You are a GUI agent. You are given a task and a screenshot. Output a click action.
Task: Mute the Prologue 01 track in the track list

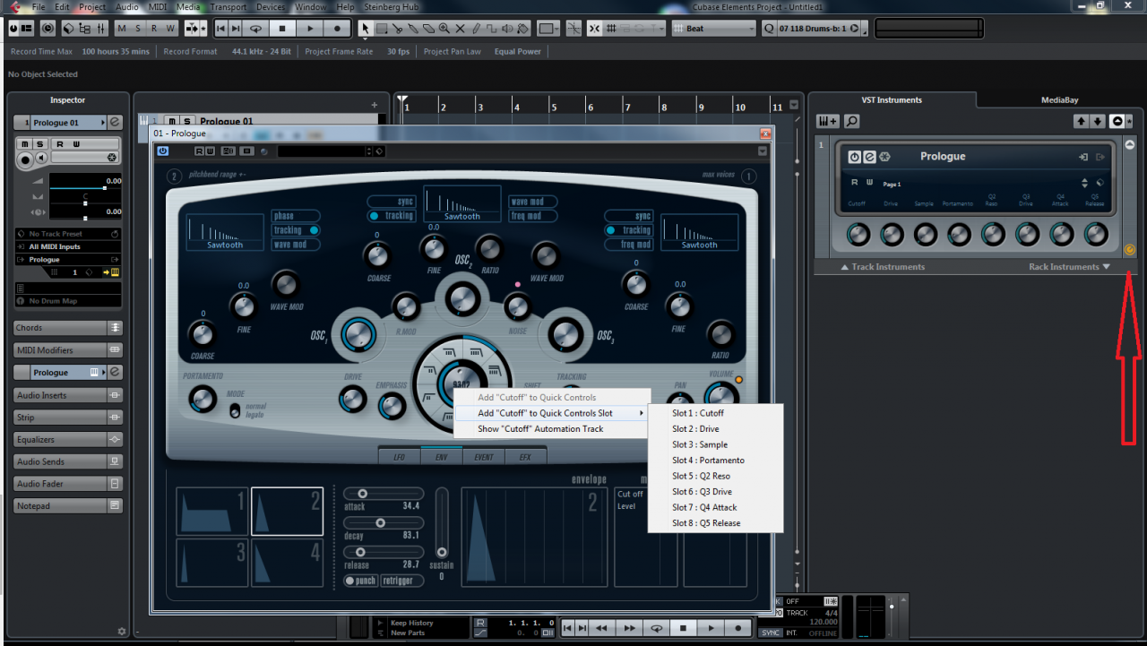point(171,121)
